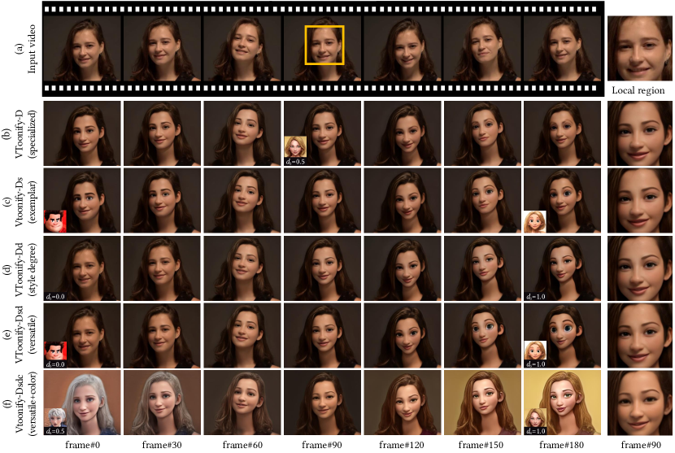675x453 pixels.
Task: Click the d_s=0.5 label in the Vtoonify-Dsdc row
Action: (x=55, y=432)
